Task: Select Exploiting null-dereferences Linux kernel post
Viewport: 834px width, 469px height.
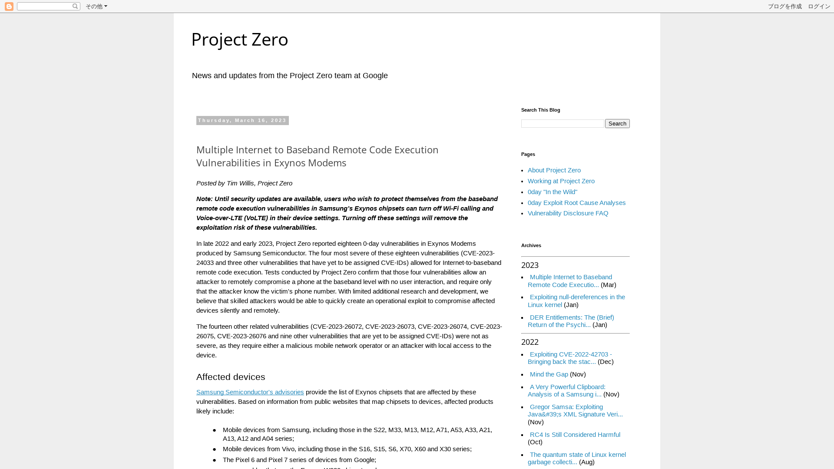Action: tap(576, 301)
